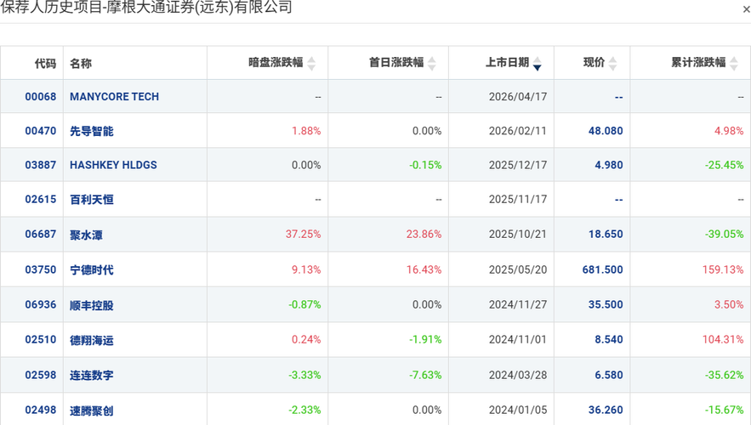Sort by 暗盘涨跌幅 column arrows
This screenshot has height=425, width=751.
(311, 63)
